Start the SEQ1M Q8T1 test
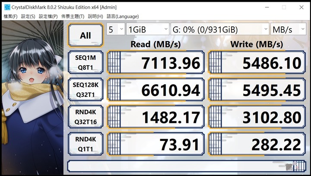The height and width of the screenshot is (176, 311). [86, 62]
